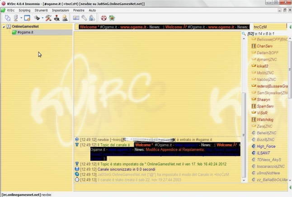292x197 pixels.
Task: Click green arrow beside message input
Action: (290, 187)
